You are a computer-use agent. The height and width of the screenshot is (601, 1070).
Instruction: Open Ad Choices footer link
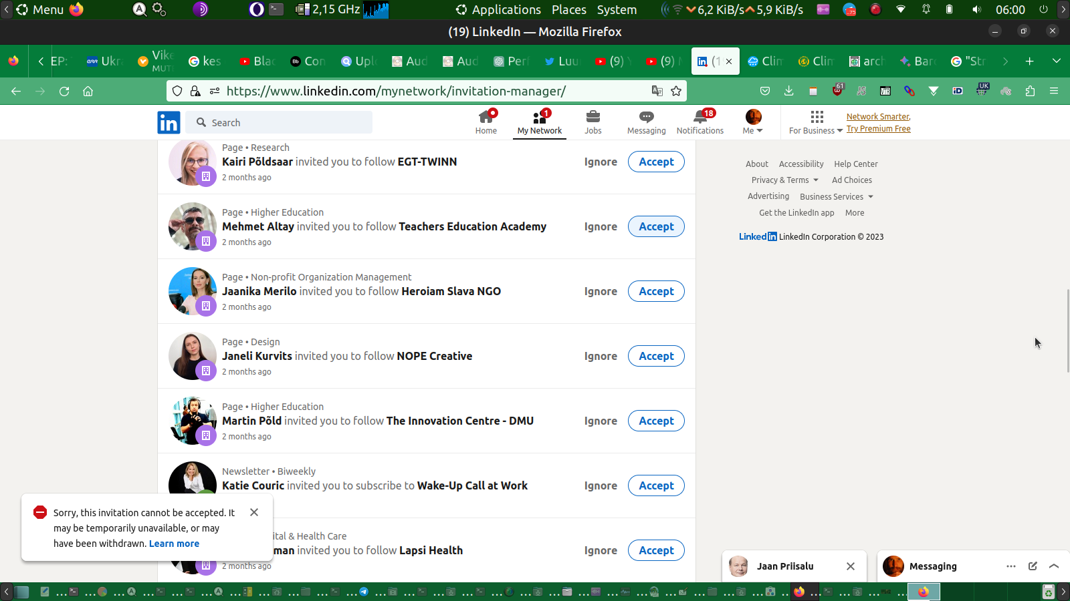tap(852, 180)
